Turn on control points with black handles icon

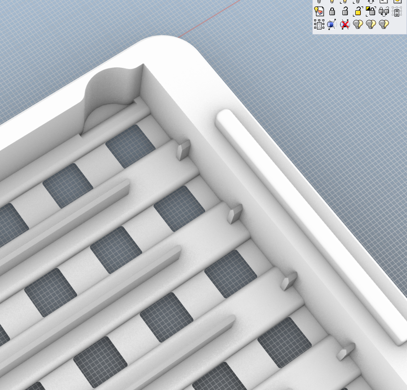(319, 24)
